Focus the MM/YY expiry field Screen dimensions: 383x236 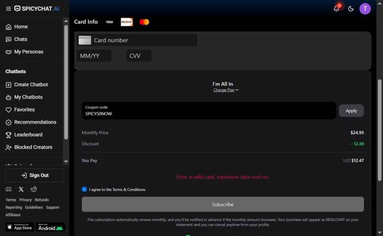tap(94, 56)
